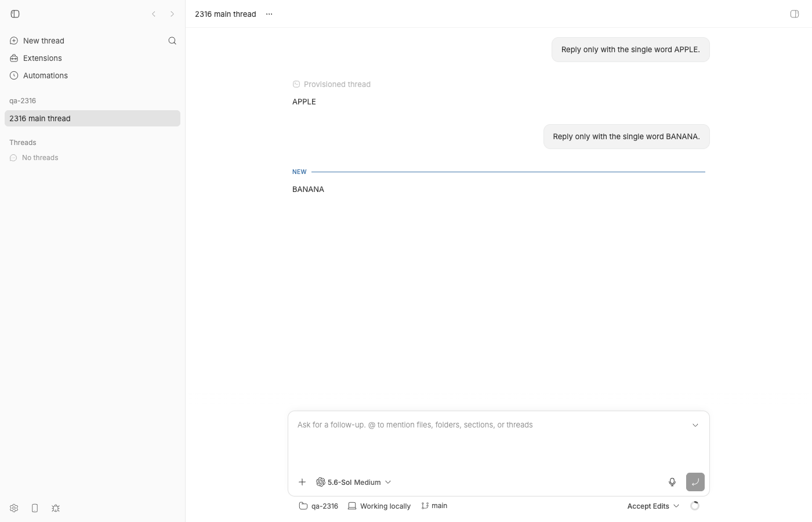This screenshot has width=812, height=522.
Task: Click the 'Reply only with the single word BANANA.' message
Action: coord(626,137)
